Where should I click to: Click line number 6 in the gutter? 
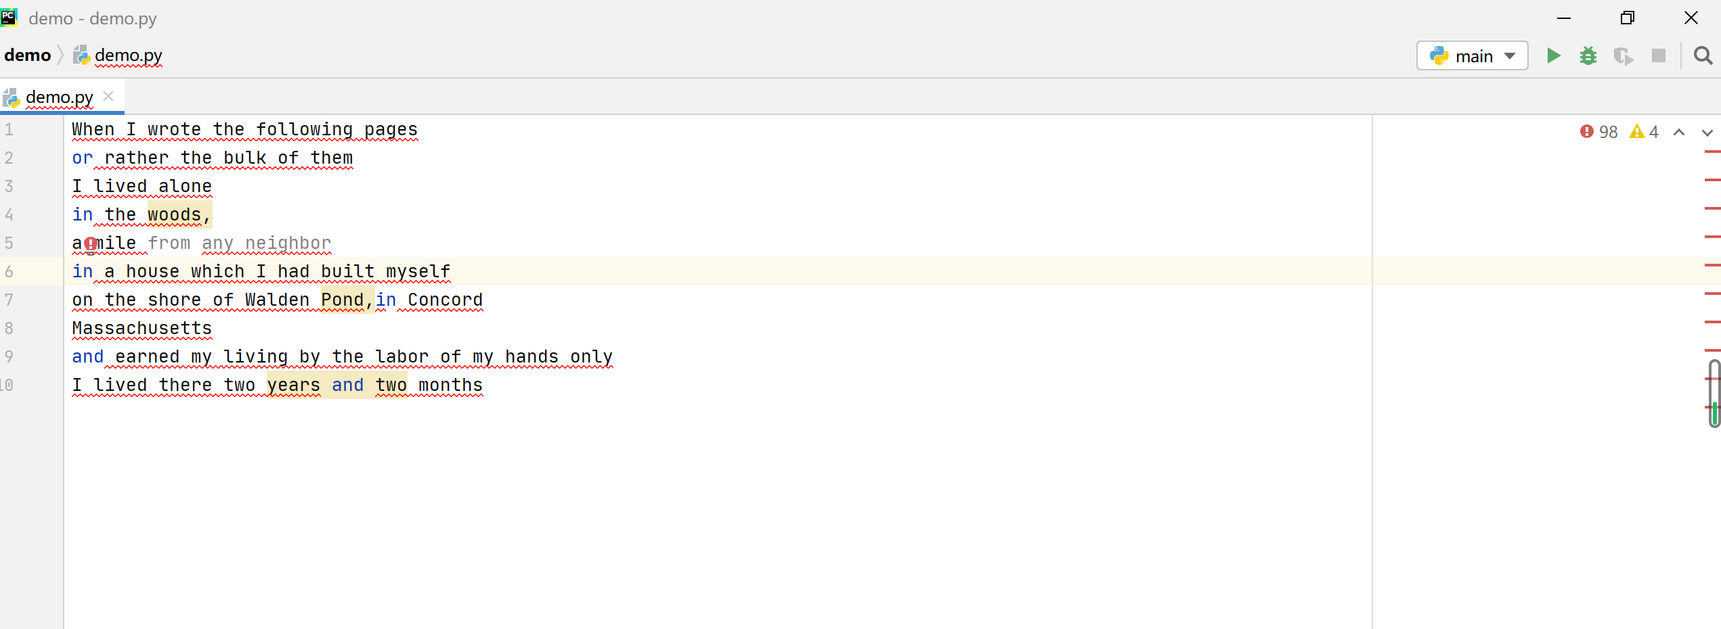point(10,271)
